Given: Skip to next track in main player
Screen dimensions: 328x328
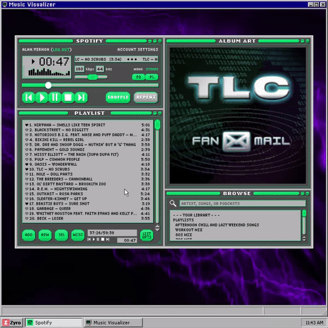Looking at the screenshot, I should tap(81, 97).
